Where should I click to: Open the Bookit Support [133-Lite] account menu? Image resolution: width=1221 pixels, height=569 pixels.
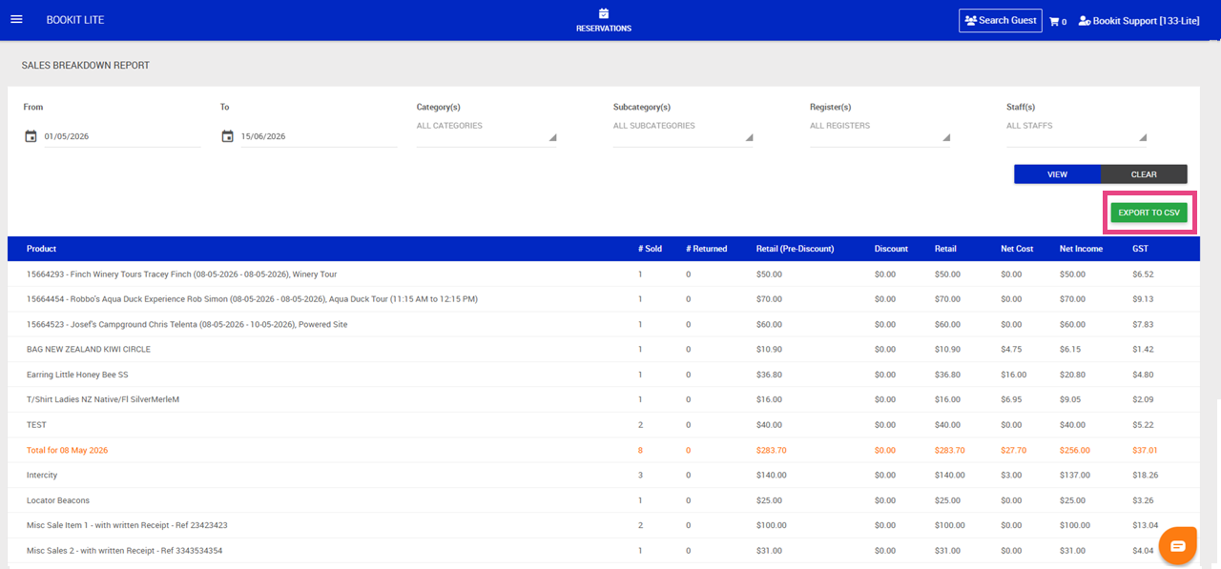point(1139,21)
